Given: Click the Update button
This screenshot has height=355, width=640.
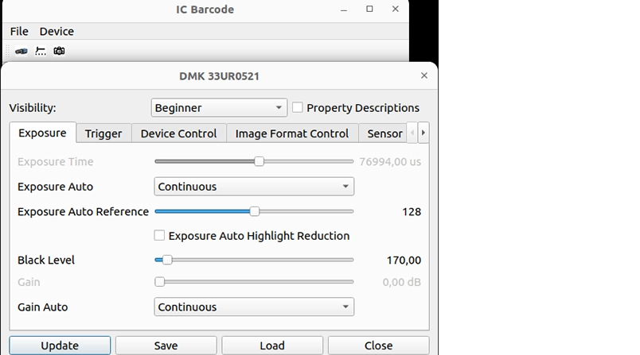Looking at the screenshot, I should pos(60,345).
